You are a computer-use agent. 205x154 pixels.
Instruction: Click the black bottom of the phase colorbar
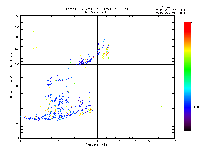point(188,129)
